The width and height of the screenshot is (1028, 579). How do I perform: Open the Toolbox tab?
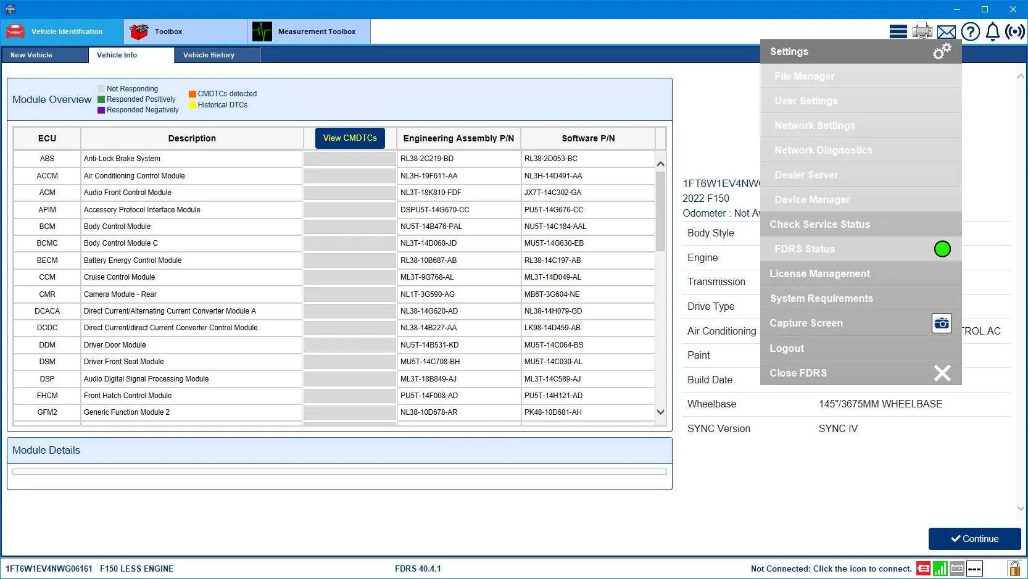click(185, 31)
